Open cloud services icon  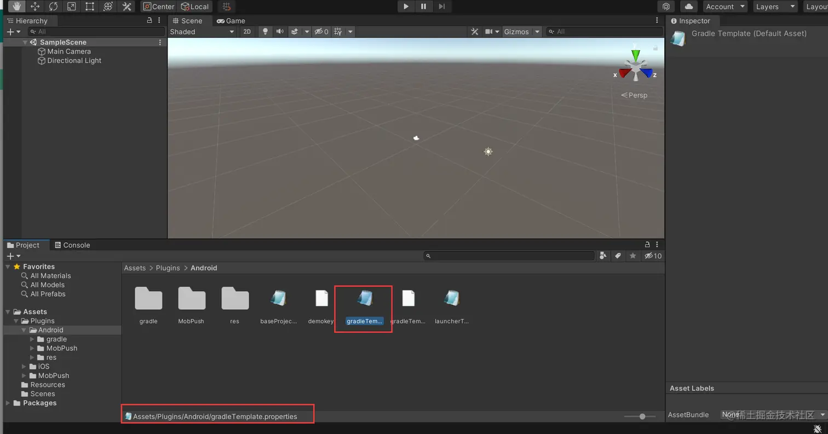click(x=689, y=7)
